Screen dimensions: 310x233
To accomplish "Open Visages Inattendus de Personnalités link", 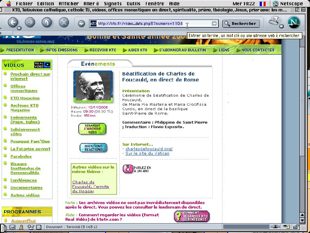I will [25, 168].
